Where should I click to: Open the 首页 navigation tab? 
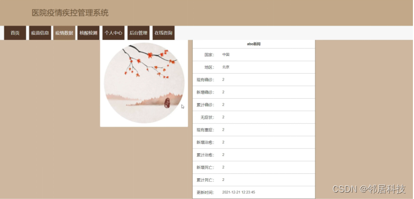(x=15, y=33)
